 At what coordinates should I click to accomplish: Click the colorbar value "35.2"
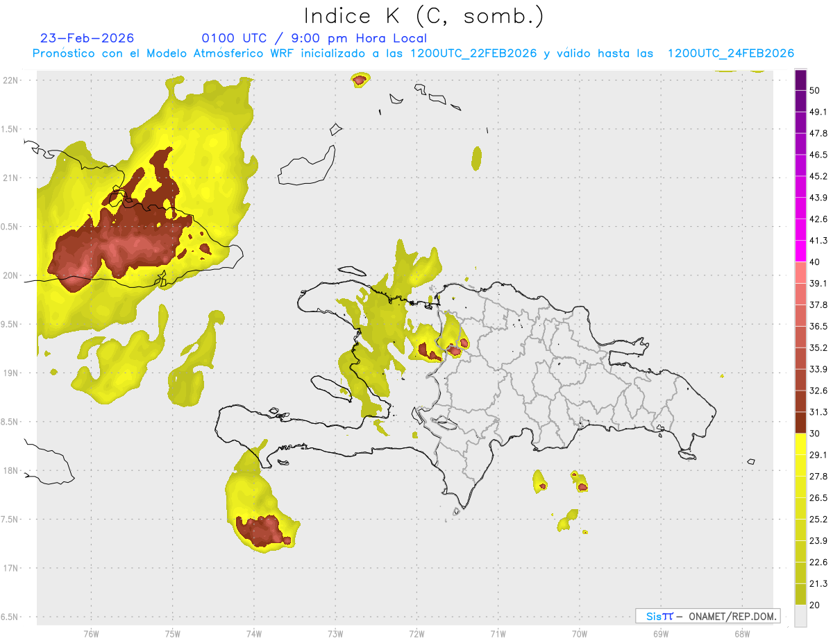(818, 348)
